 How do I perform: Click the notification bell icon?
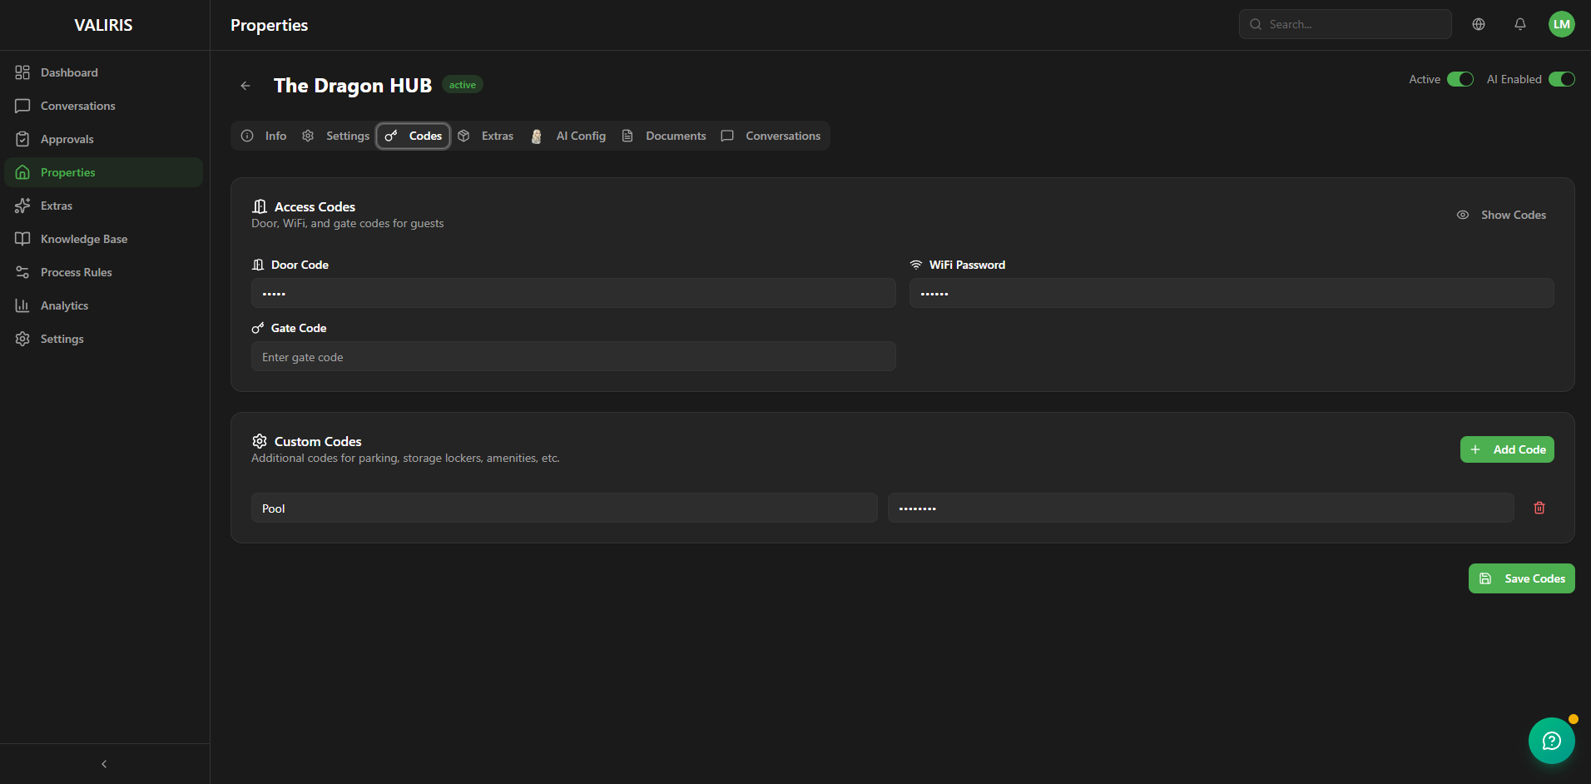1520,24
